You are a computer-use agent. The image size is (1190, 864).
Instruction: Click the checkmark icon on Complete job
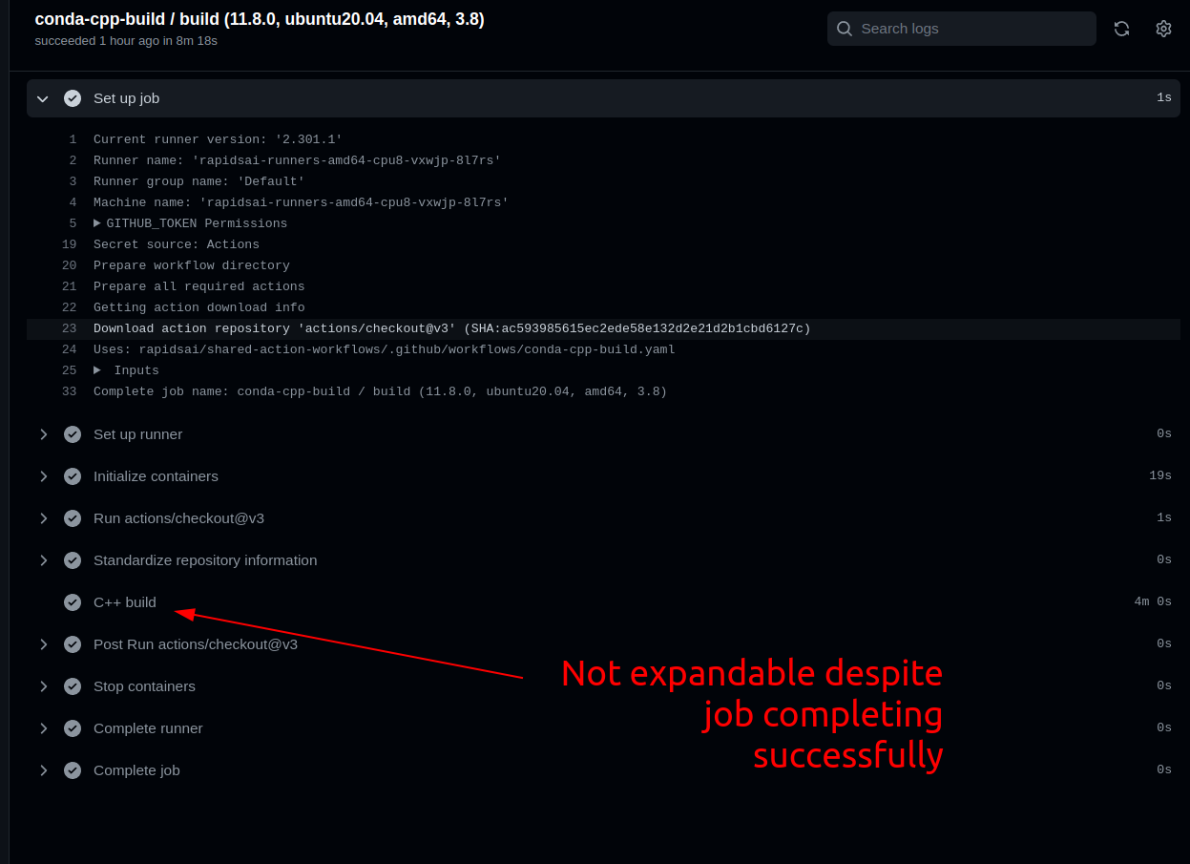[x=72, y=769]
